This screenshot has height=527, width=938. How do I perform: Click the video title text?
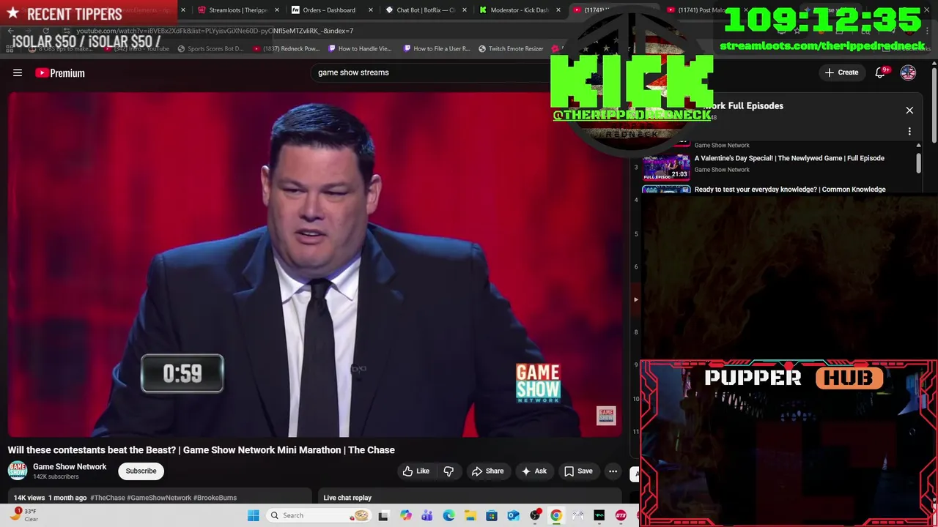(x=202, y=450)
